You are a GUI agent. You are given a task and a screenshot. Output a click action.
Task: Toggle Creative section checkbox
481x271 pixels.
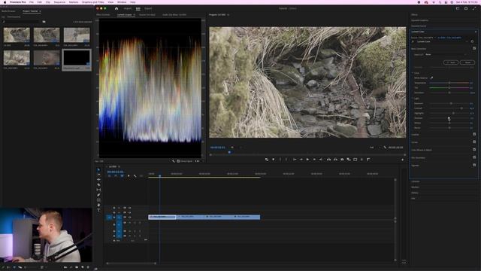pyautogui.click(x=474, y=134)
